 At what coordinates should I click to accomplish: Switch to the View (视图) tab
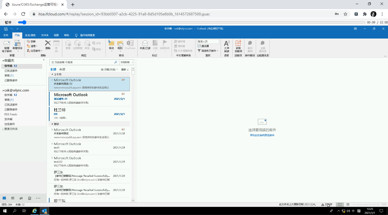(x=56, y=35)
